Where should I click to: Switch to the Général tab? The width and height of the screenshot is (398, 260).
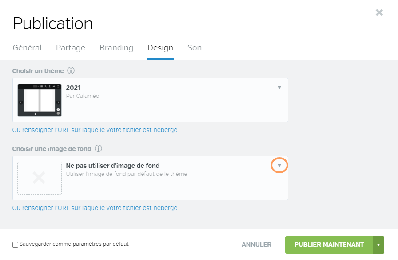(27, 48)
